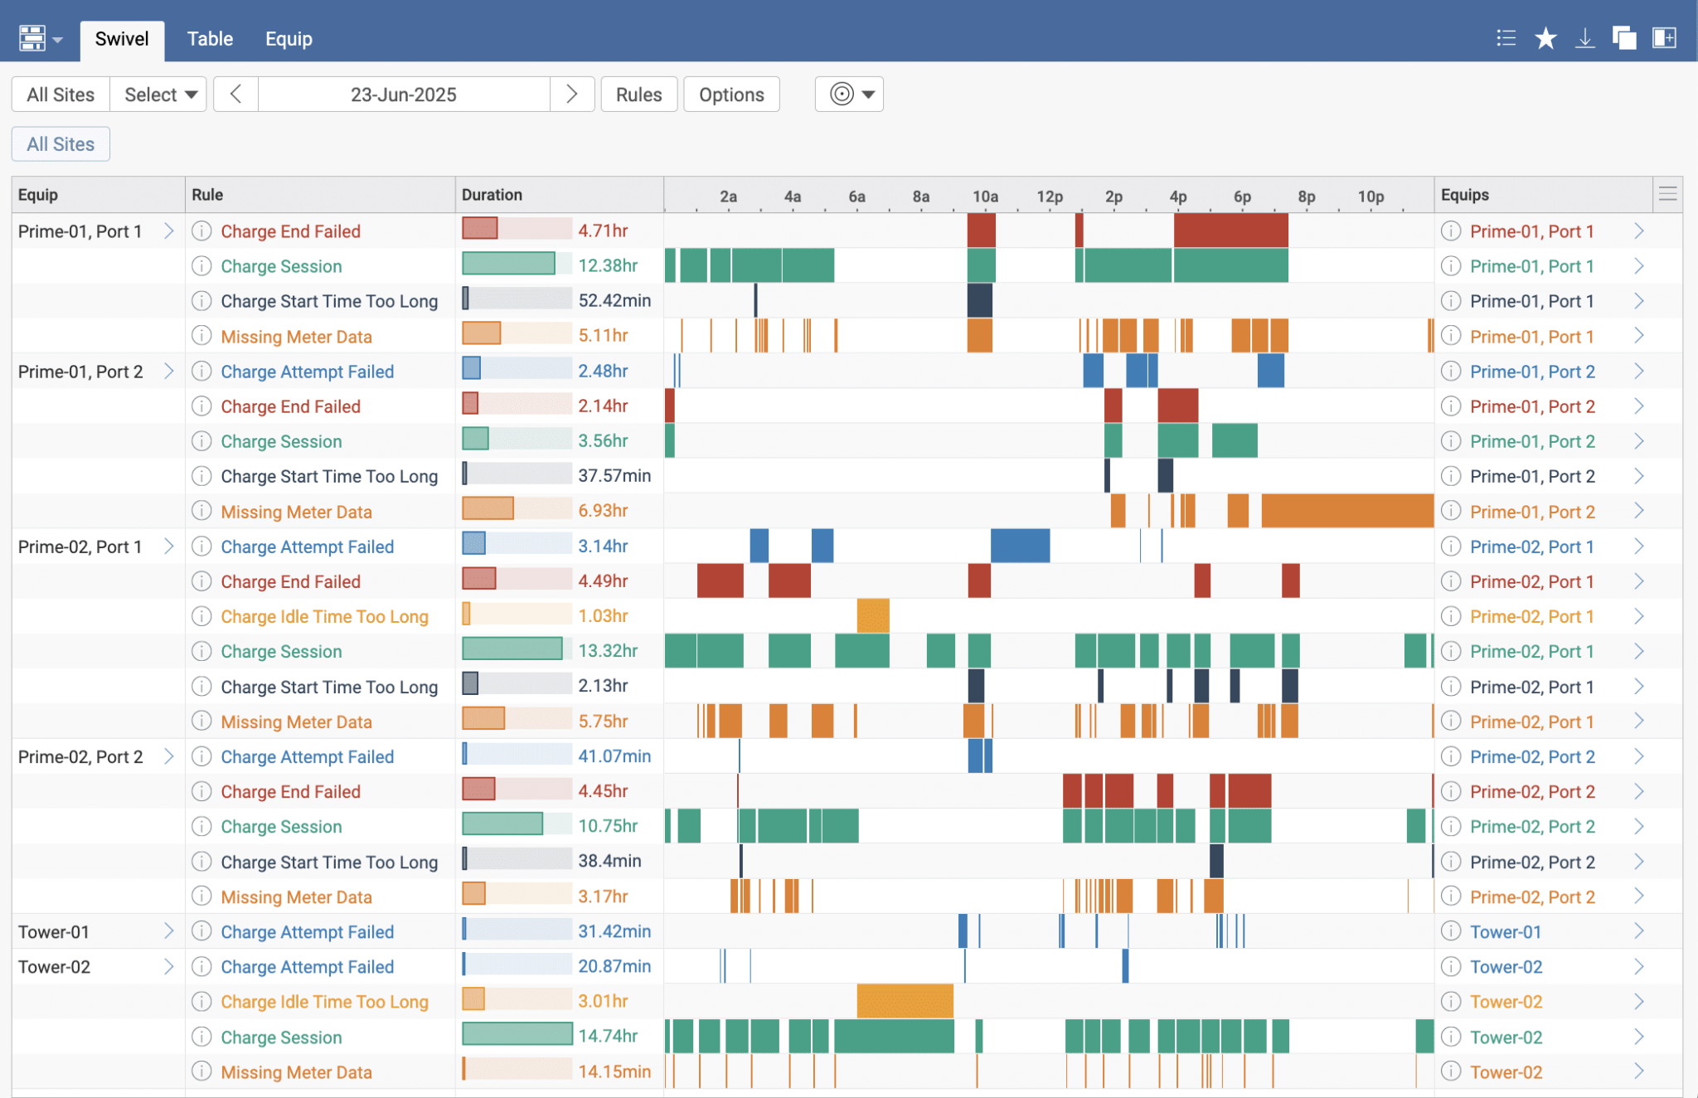This screenshot has width=1698, height=1098.
Task: Open info icon for Prime-01 Port 1 Charge End Failed
Action: pos(201,231)
